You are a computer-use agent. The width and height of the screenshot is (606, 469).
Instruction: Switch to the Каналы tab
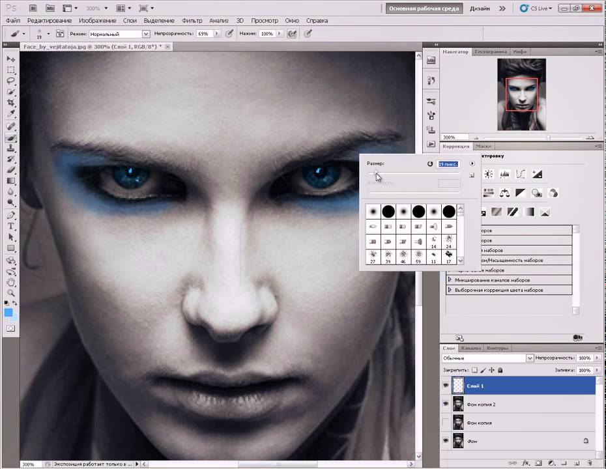click(470, 348)
